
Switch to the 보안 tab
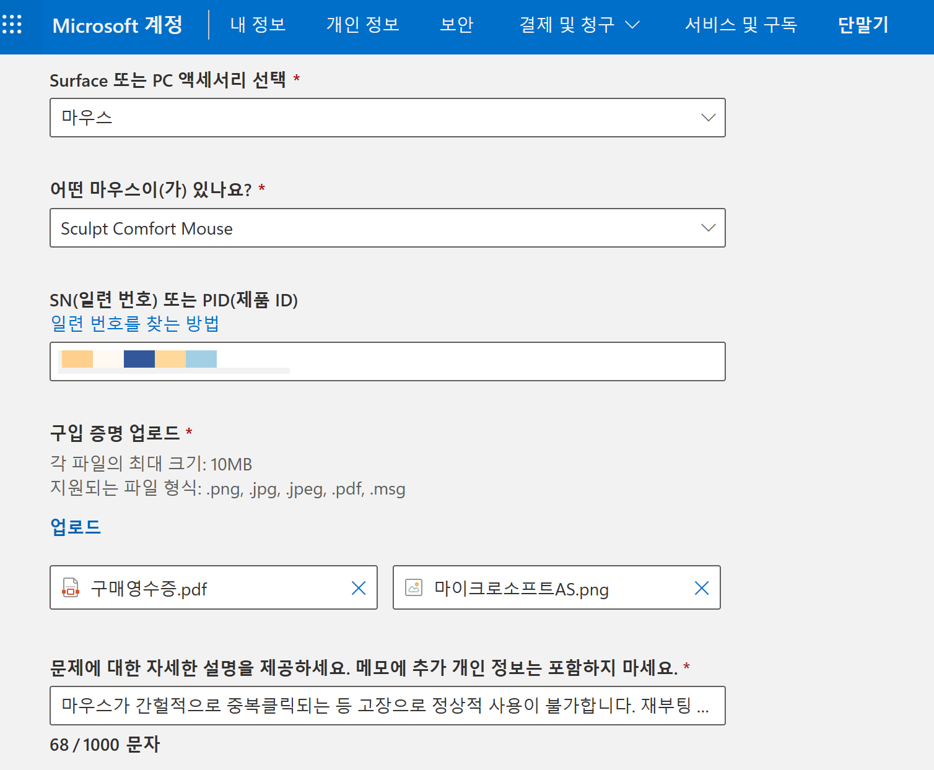point(456,25)
